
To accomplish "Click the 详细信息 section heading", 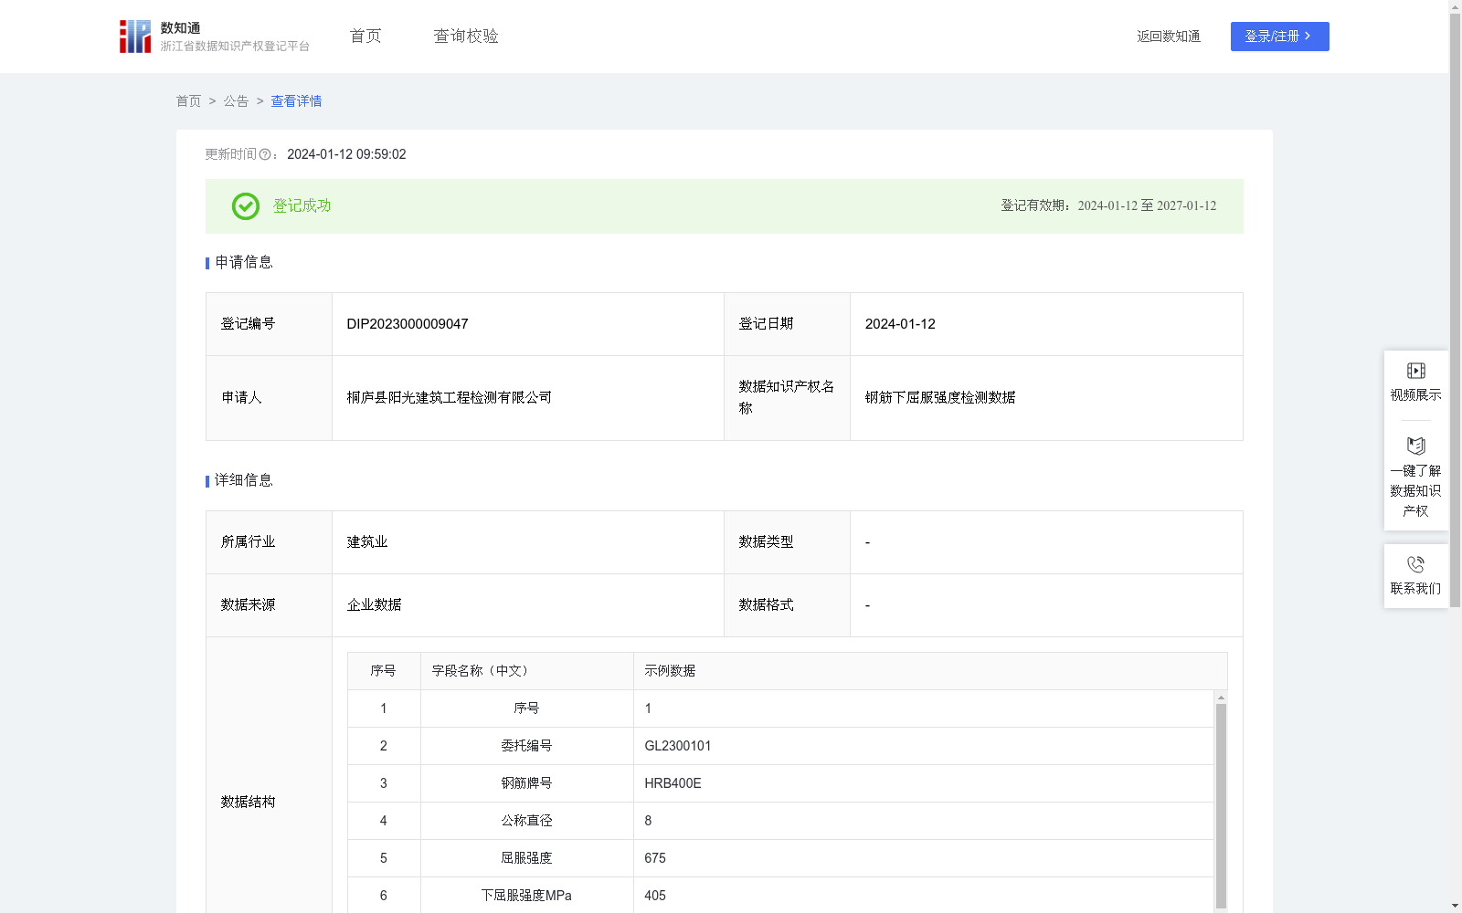I will point(244,481).
